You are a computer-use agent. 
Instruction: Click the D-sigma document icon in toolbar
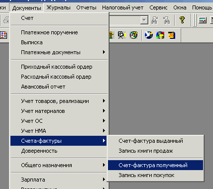coord(3,35)
